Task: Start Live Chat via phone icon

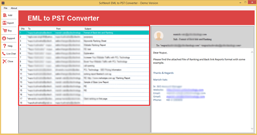Action: point(4,53)
